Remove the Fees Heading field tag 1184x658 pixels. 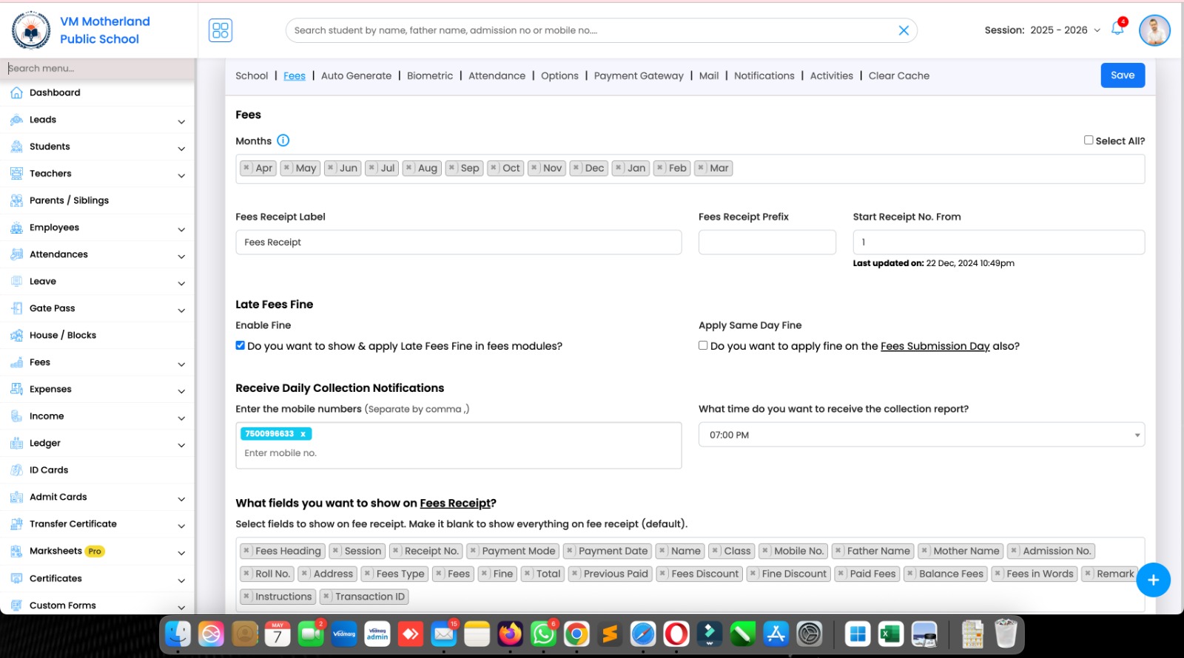[246, 551]
